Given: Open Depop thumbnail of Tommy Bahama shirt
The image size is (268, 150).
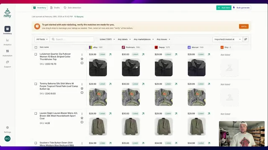Looking at the screenshot, I should 164,97.
